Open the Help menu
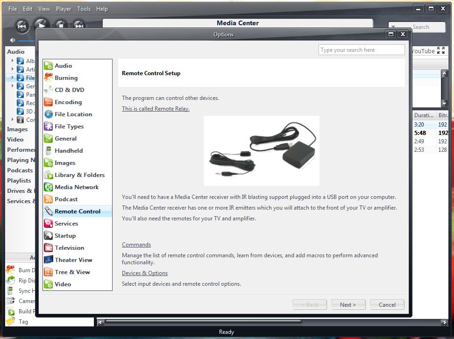This screenshot has height=339, width=454. [x=102, y=9]
